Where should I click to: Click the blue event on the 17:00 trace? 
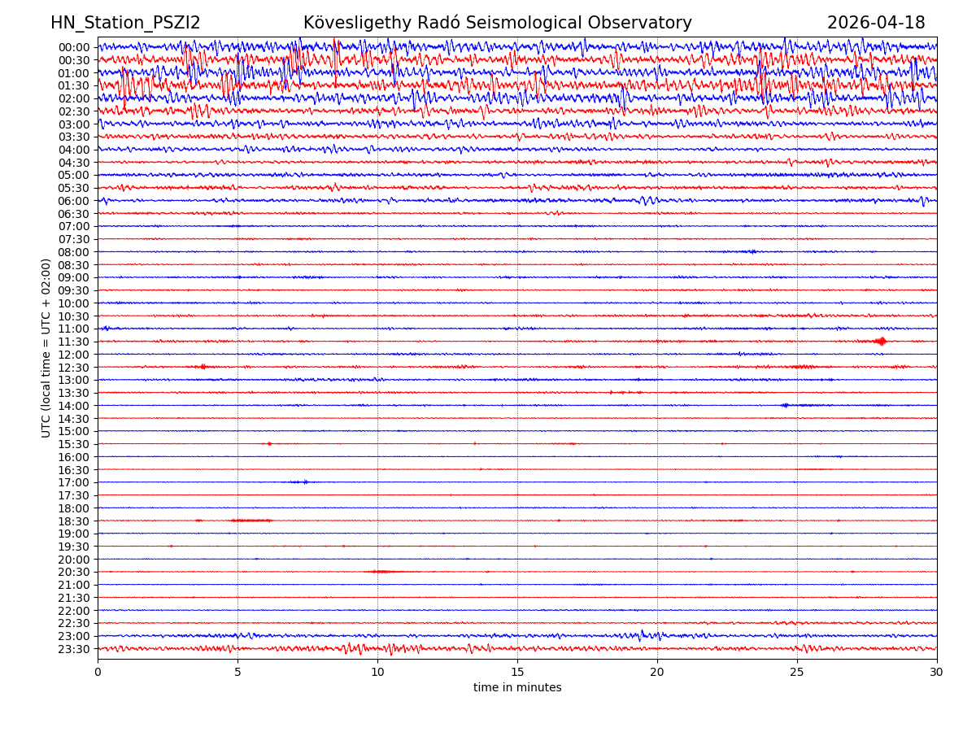(303, 482)
